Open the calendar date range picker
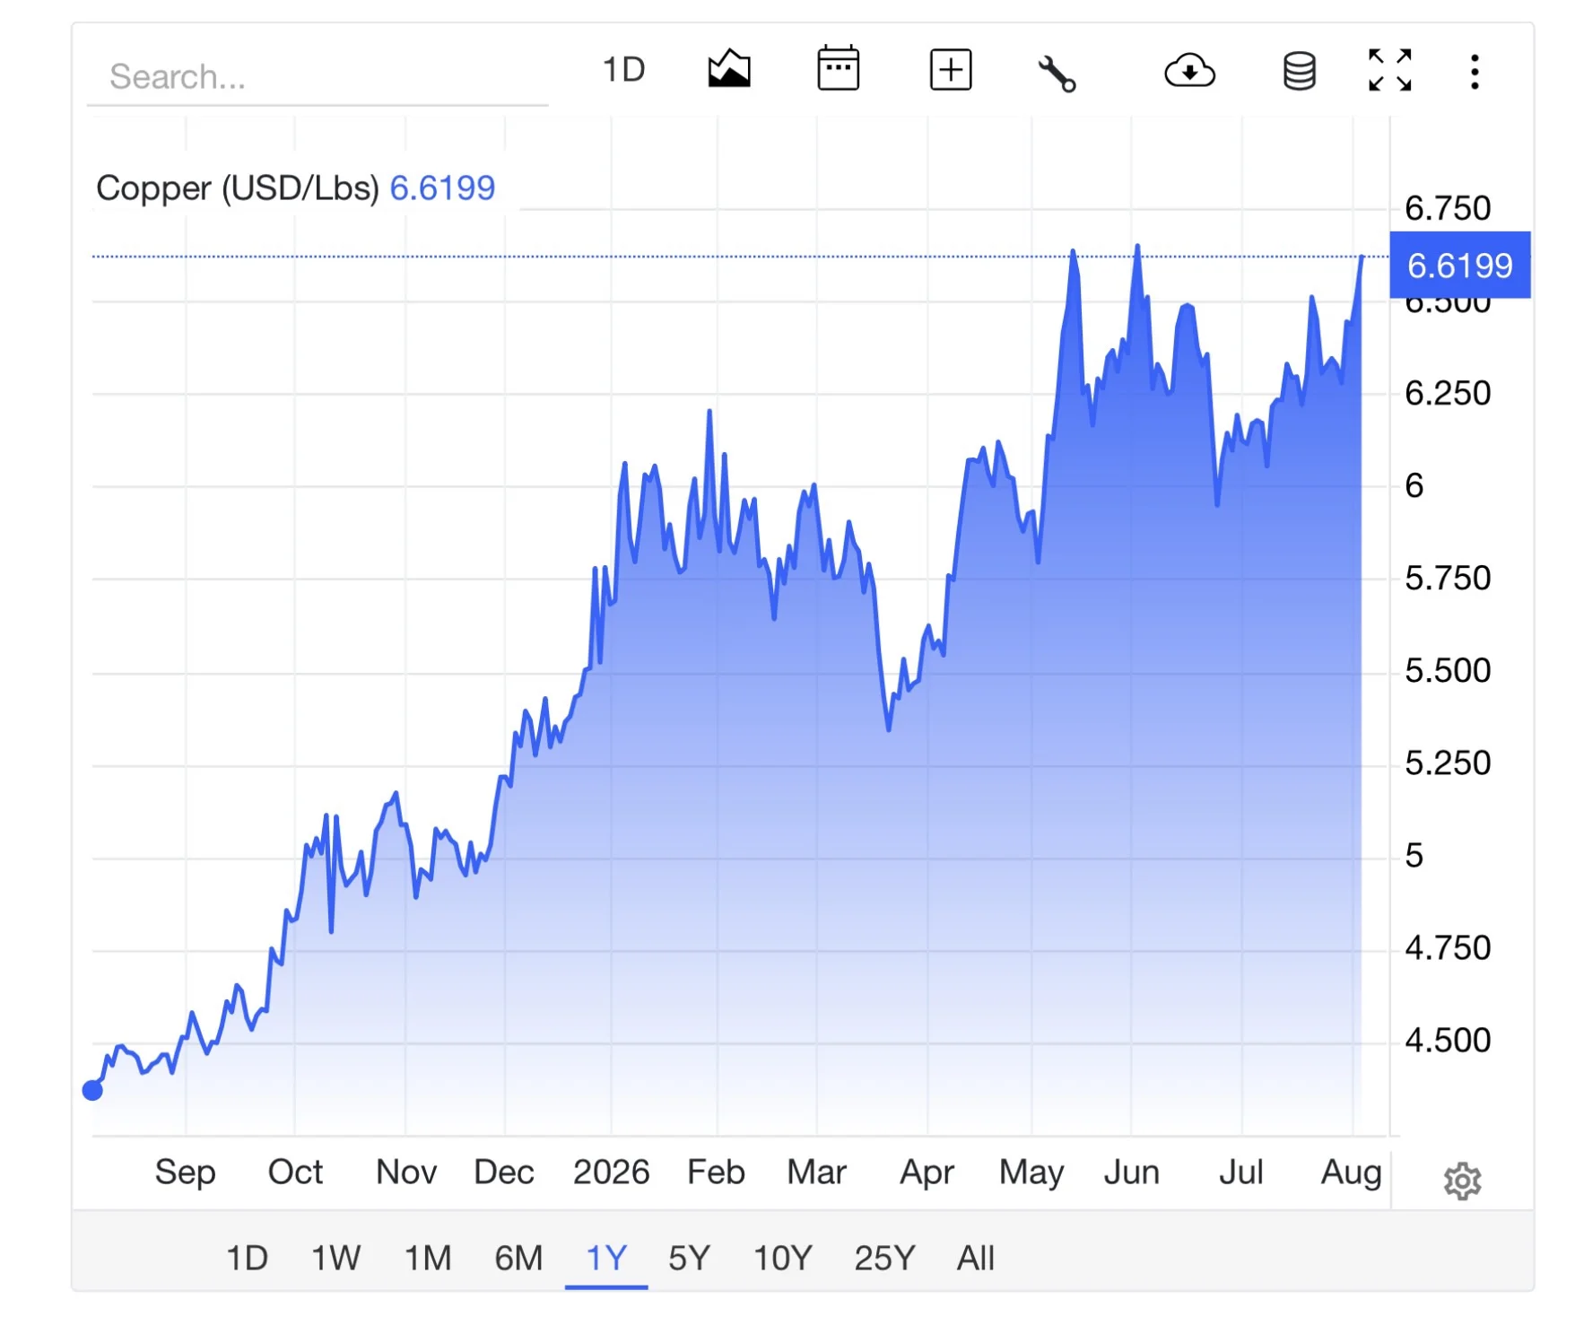 click(x=838, y=69)
